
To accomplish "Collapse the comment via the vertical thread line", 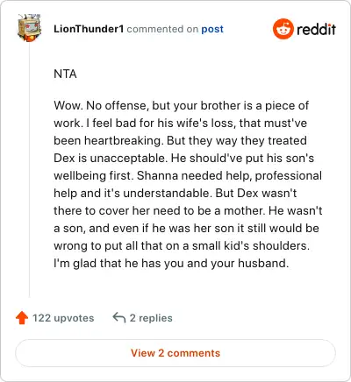I will click(29, 170).
